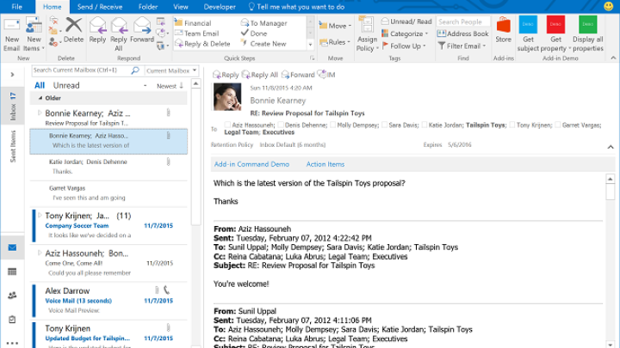The image size is (620, 348).
Task: Click the smiley feedback icon
Action: (x=609, y=6)
